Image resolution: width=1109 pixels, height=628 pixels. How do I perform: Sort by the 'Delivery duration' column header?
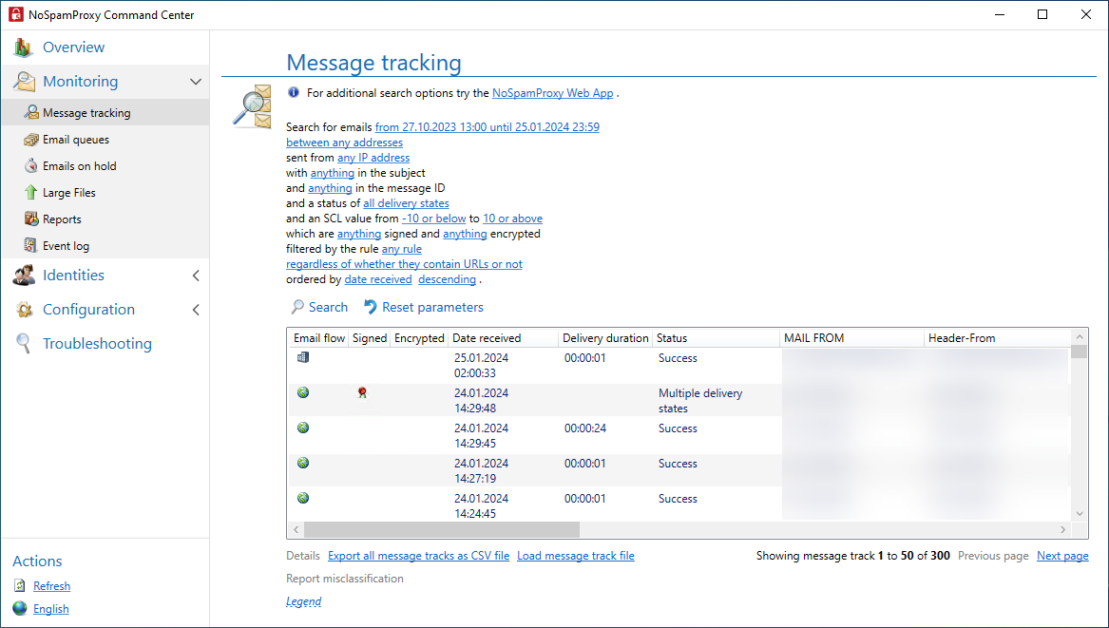604,338
